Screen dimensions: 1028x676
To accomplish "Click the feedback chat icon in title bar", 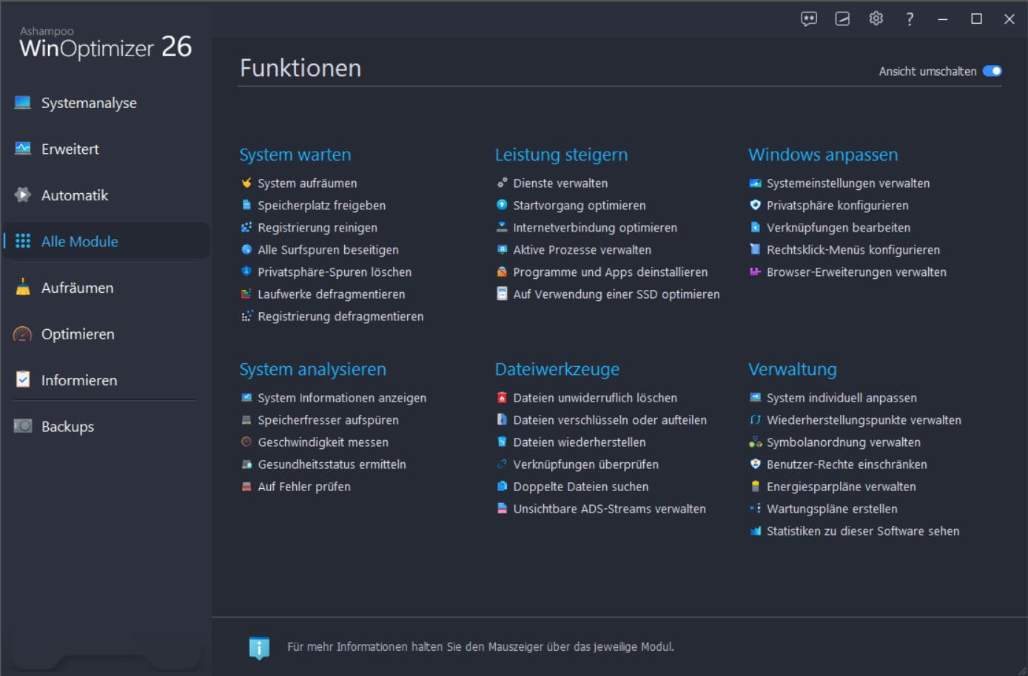I will point(809,19).
